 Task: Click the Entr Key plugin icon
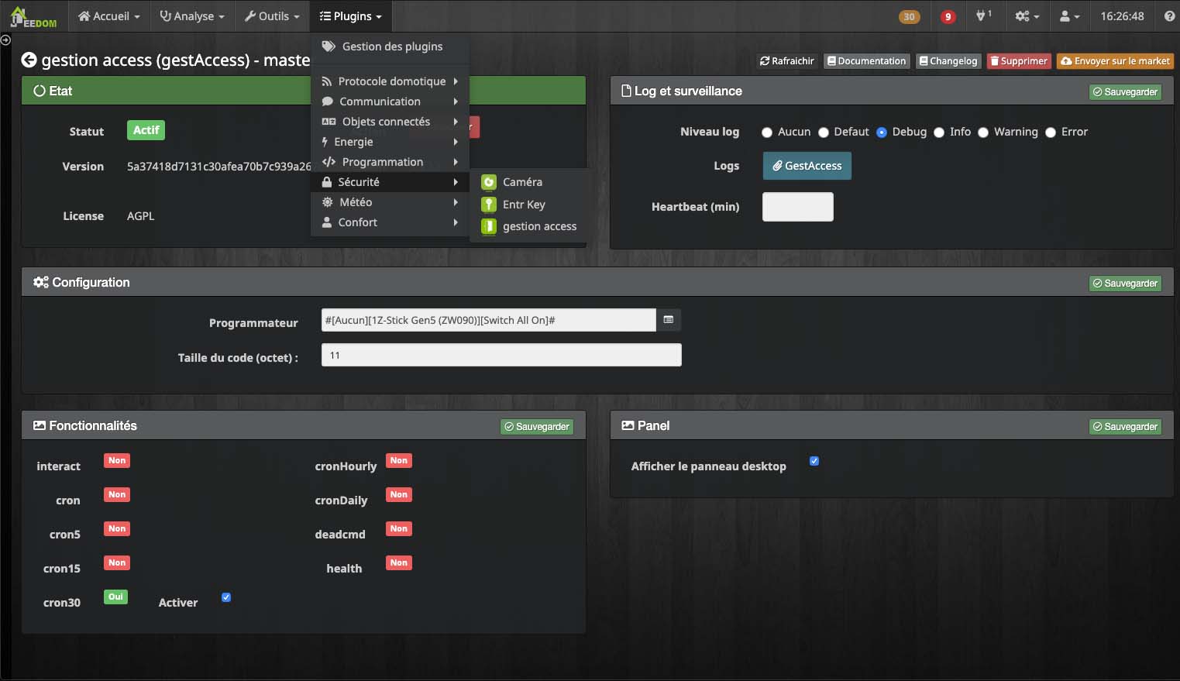coord(489,205)
